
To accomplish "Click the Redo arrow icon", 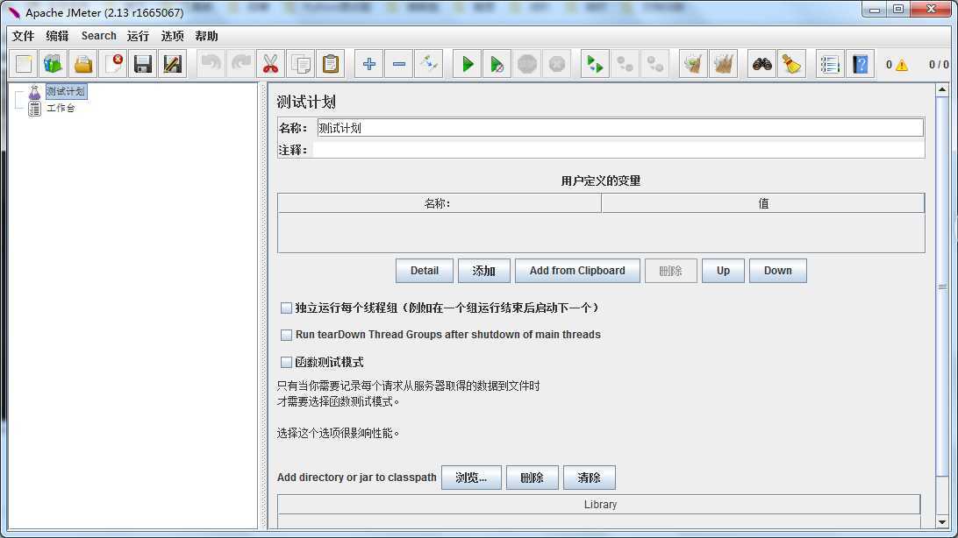I will point(240,63).
